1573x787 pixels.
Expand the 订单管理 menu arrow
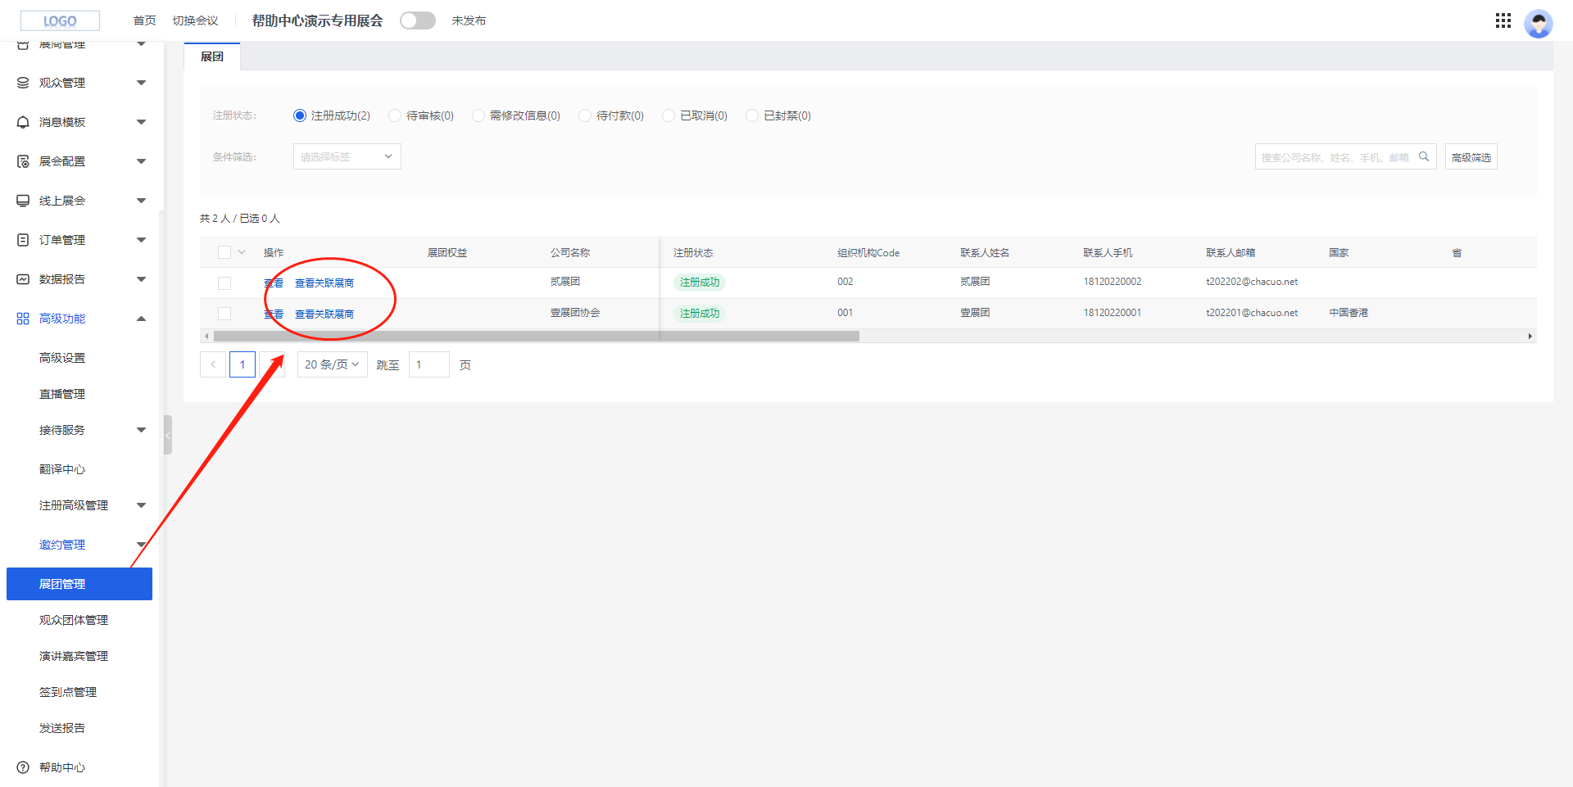[x=141, y=240]
